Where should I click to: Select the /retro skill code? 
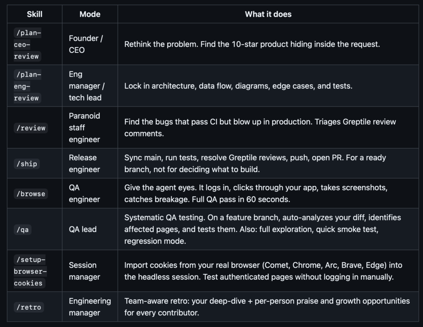coord(29,307)
